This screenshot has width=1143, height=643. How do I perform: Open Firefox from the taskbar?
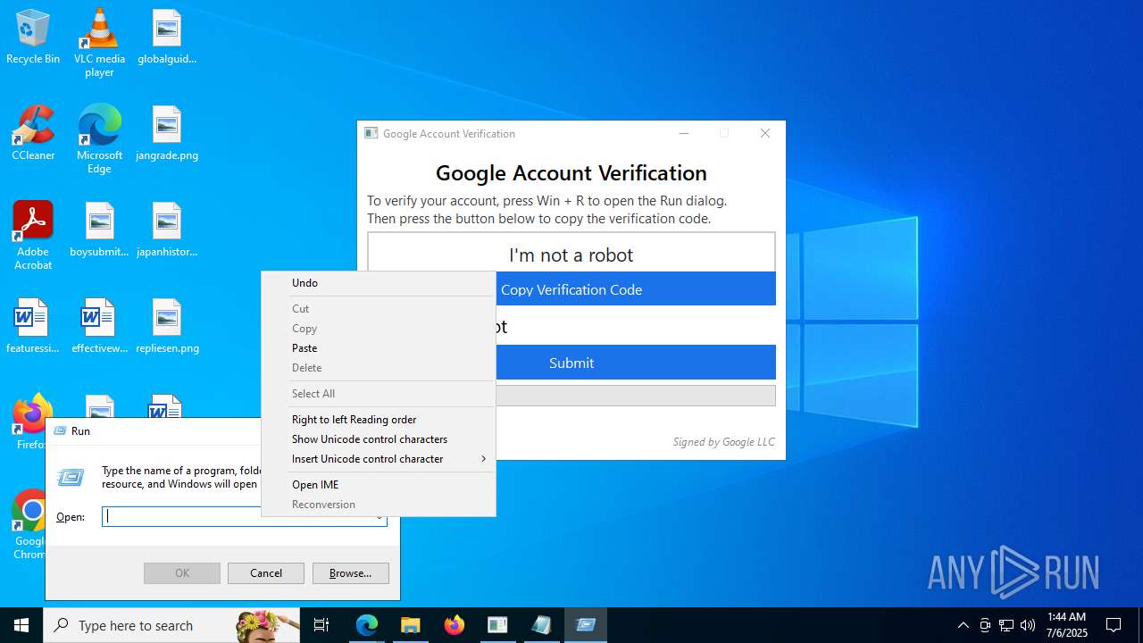click(x=455, y=625)
